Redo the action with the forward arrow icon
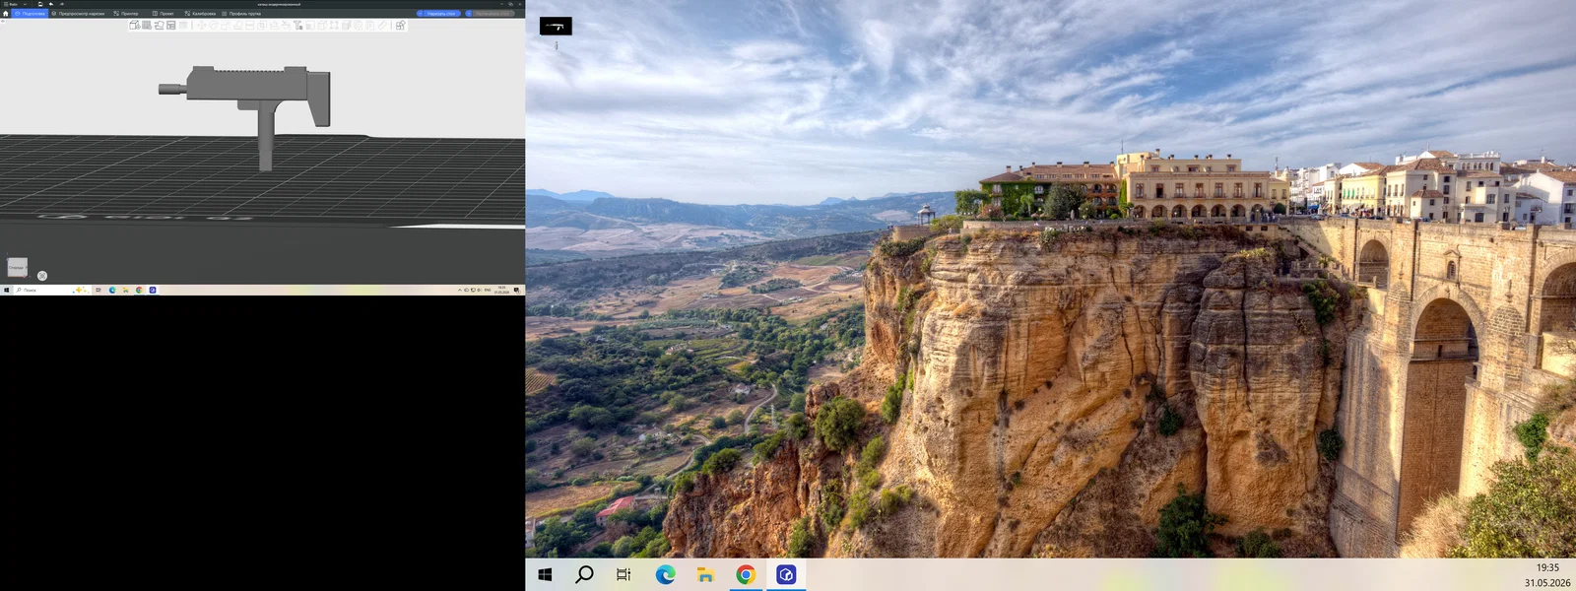The height and width of the screenshot is (591, 1576). [x=62, y=4]
